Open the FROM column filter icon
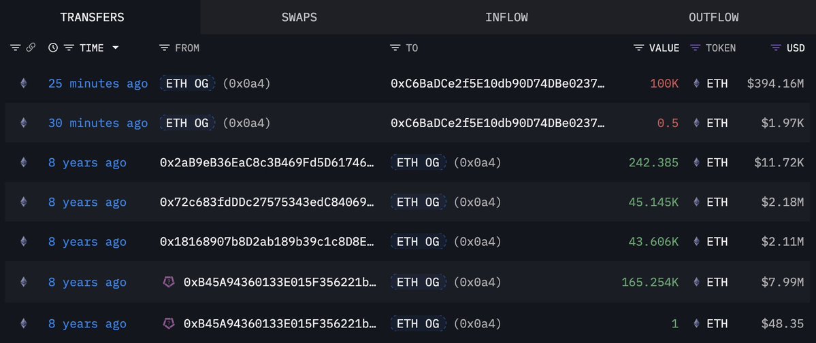This screenshot has width=816, height=343. (164, 48)
